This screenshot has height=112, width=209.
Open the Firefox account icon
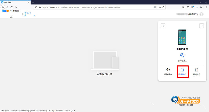coord(192,7)
